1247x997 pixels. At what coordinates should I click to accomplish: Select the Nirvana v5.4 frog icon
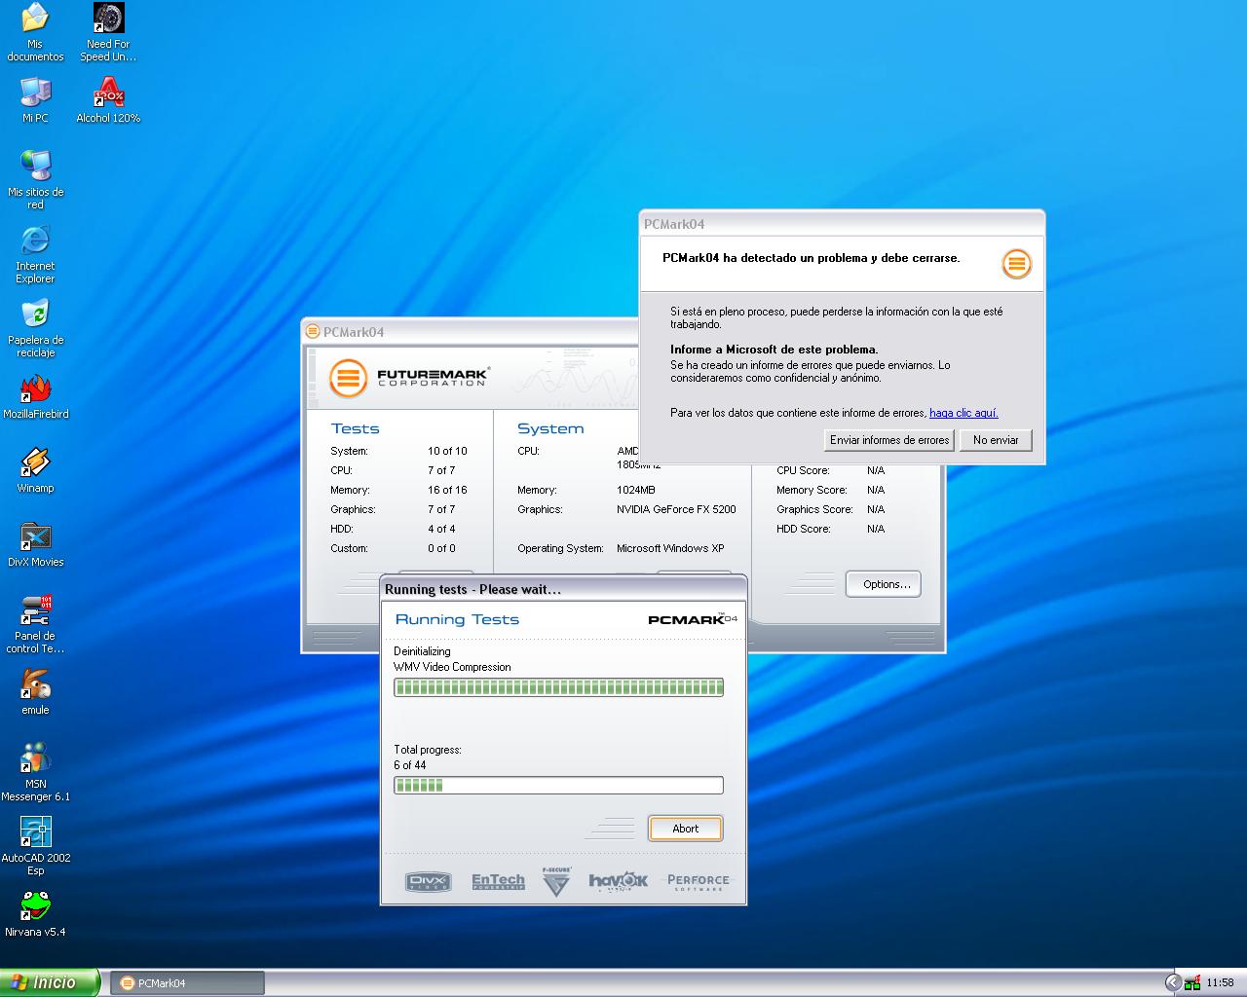[35, 907]
